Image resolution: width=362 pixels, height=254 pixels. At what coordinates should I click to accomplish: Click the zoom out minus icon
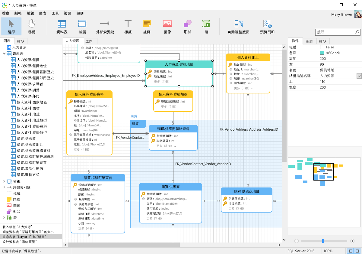coord(297,241)
